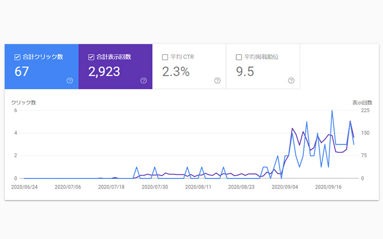Click help icon on 平均掲載順位 card

[291, 81]
